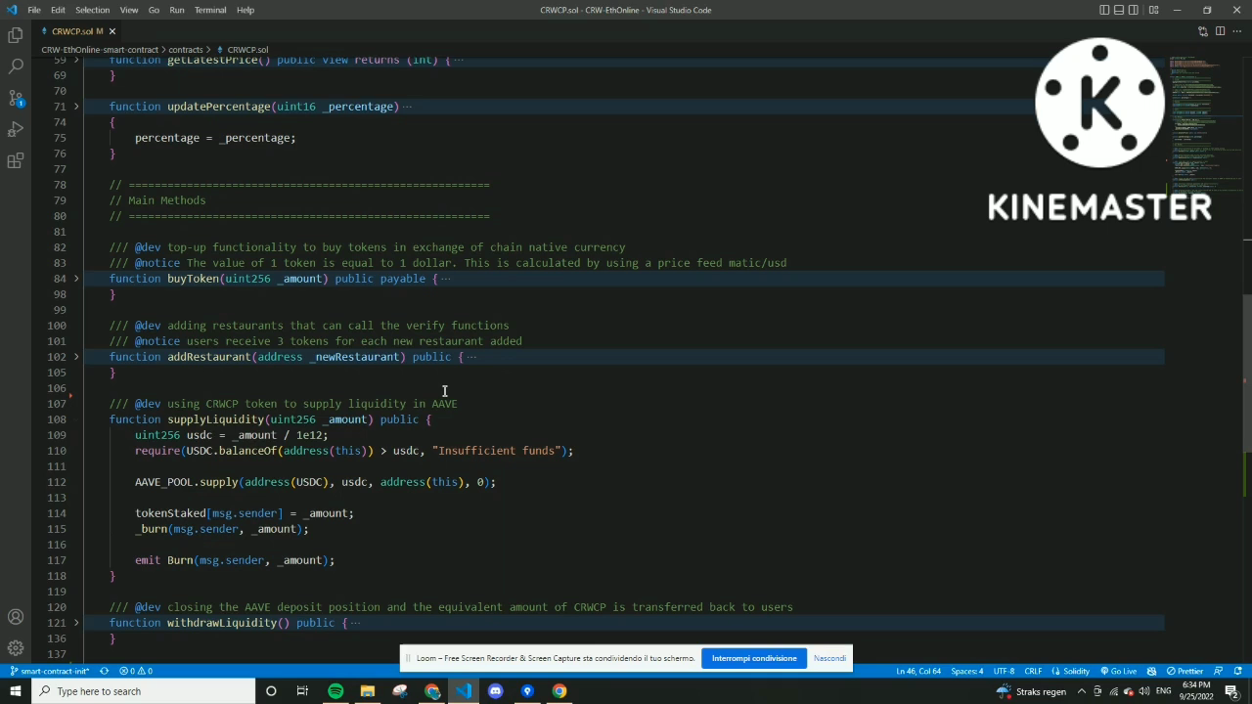Open the Manage gear menu
1252x704 pixels.
click(16, 648)
